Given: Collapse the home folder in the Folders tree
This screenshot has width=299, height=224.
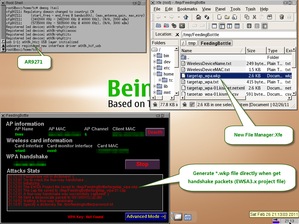Looking at the screenshot, I should (x=154, y=74).
